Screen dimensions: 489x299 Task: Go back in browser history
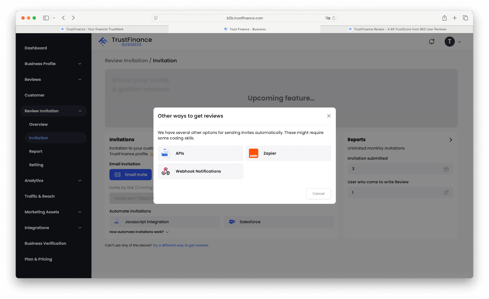(63, 18)
